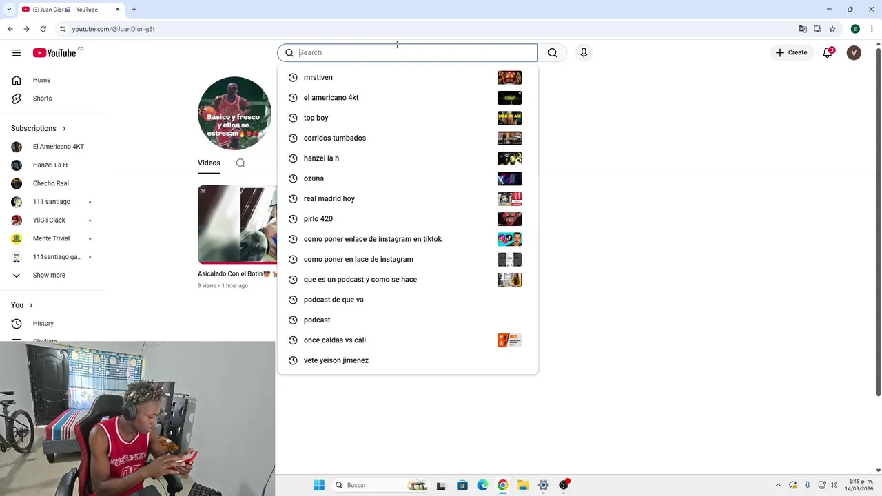Choose the 'ozuna' suggestion

[x=407, y=178]
